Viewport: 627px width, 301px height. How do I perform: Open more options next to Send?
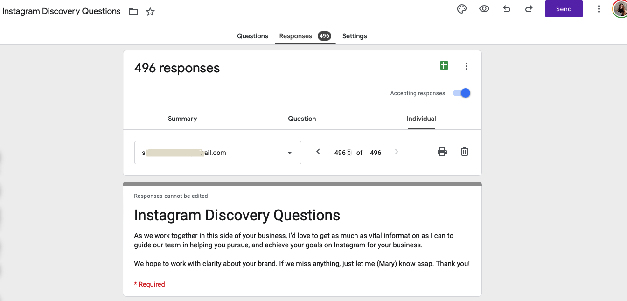599,9
